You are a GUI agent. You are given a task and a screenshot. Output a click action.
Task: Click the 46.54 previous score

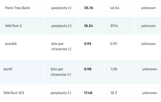(115, 8)
